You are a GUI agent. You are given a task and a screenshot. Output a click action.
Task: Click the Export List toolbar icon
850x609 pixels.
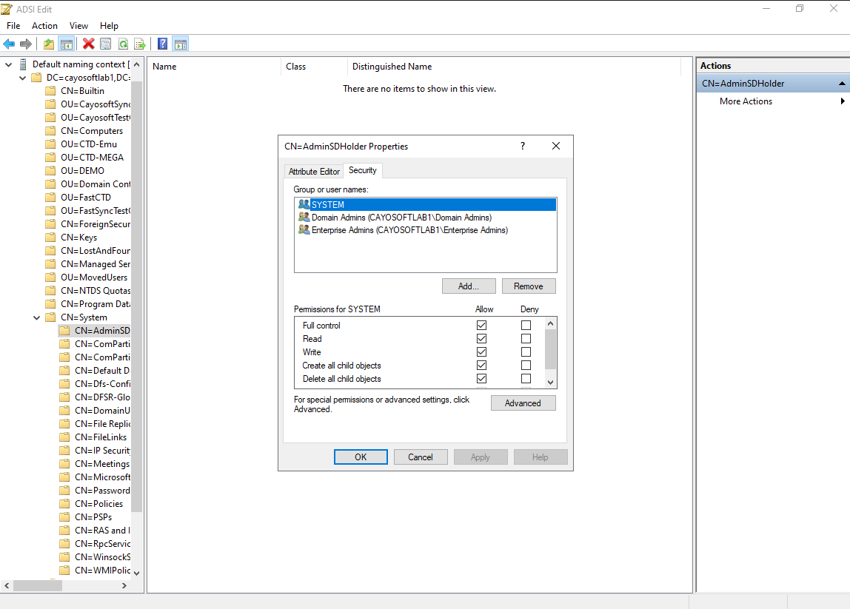(138, 44)
